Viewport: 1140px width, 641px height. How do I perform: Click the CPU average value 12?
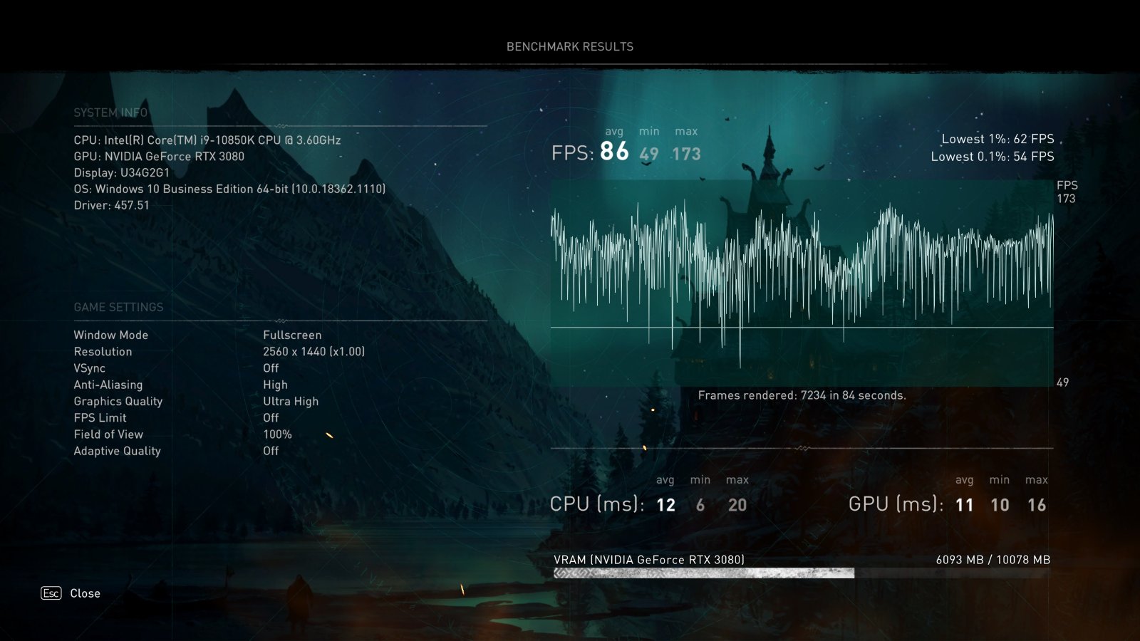(665, 505)
